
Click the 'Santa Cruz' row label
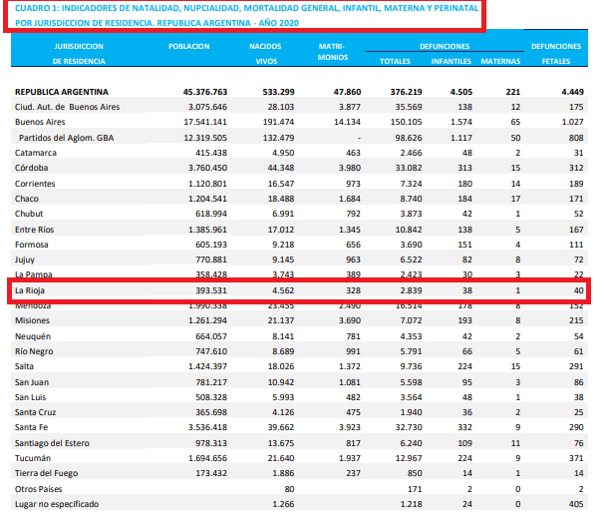35,412
